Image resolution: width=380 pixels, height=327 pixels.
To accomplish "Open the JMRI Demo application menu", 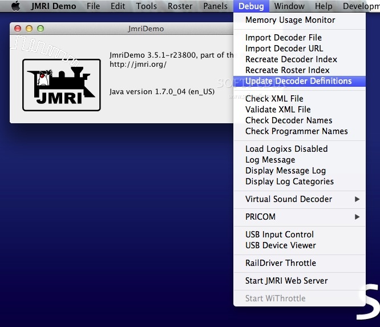I will tap(53, 6).
